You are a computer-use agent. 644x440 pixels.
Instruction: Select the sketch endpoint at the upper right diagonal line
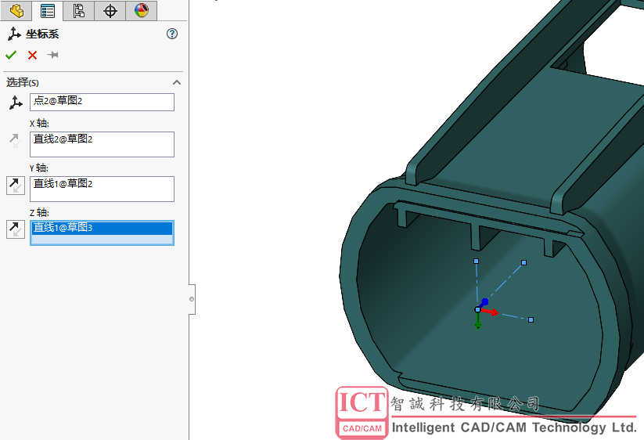click(x=523, y=262)
